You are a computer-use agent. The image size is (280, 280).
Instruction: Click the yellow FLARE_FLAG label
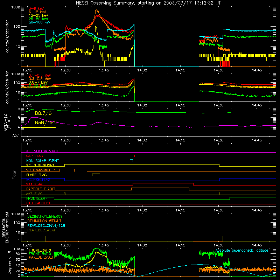36,175
